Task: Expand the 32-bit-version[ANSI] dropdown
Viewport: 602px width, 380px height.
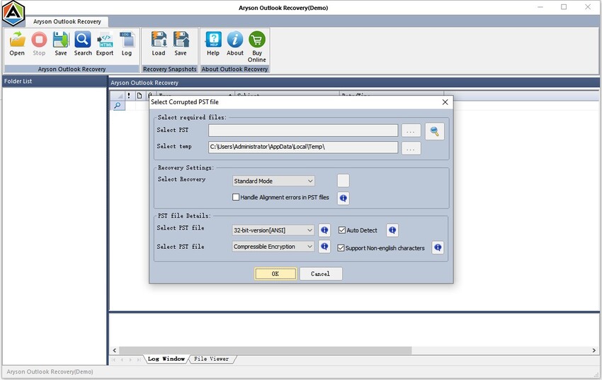Action: [273, 230]
